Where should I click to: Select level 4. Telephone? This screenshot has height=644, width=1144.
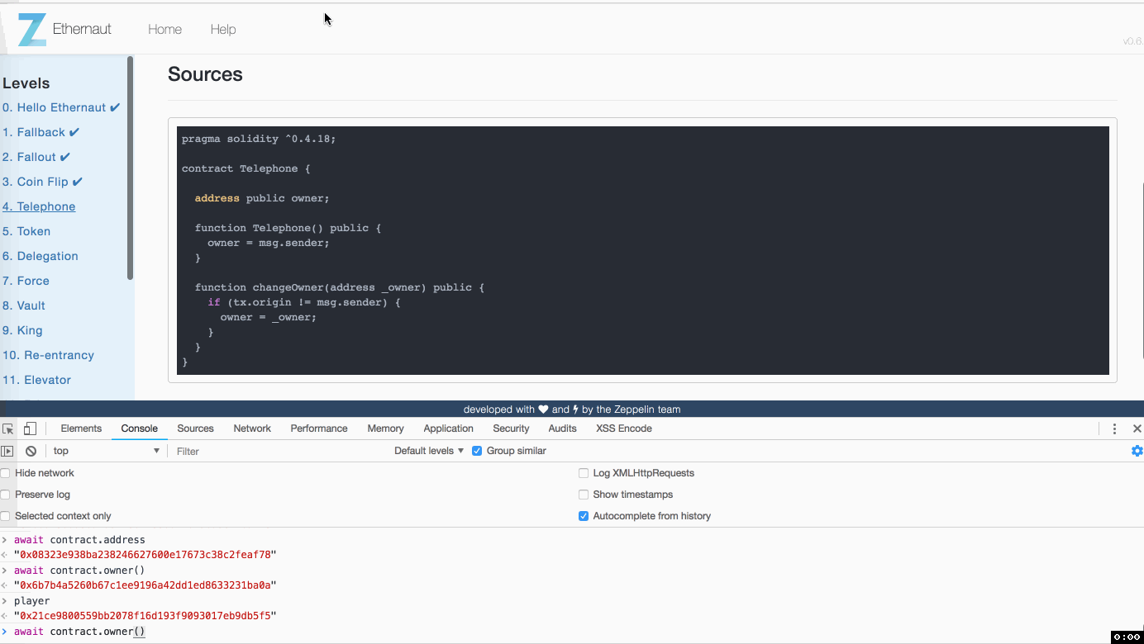pos(39,206)
